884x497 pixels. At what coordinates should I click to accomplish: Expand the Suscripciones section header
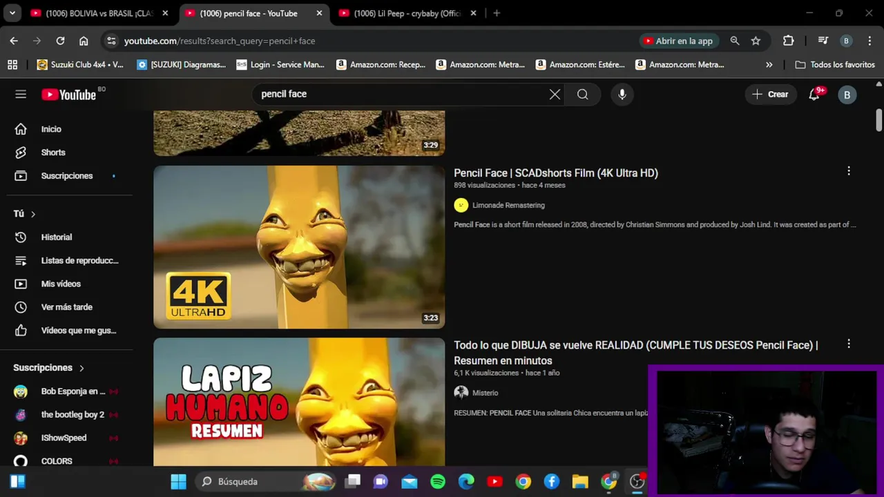coord(49,368)
